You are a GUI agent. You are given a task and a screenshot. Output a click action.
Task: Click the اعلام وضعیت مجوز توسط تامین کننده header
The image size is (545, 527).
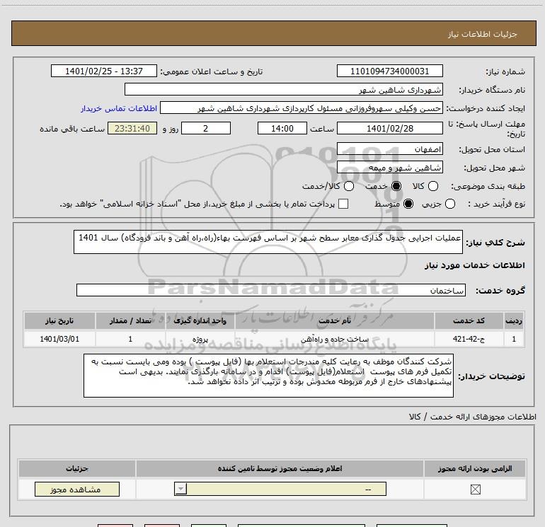point(280,468)
